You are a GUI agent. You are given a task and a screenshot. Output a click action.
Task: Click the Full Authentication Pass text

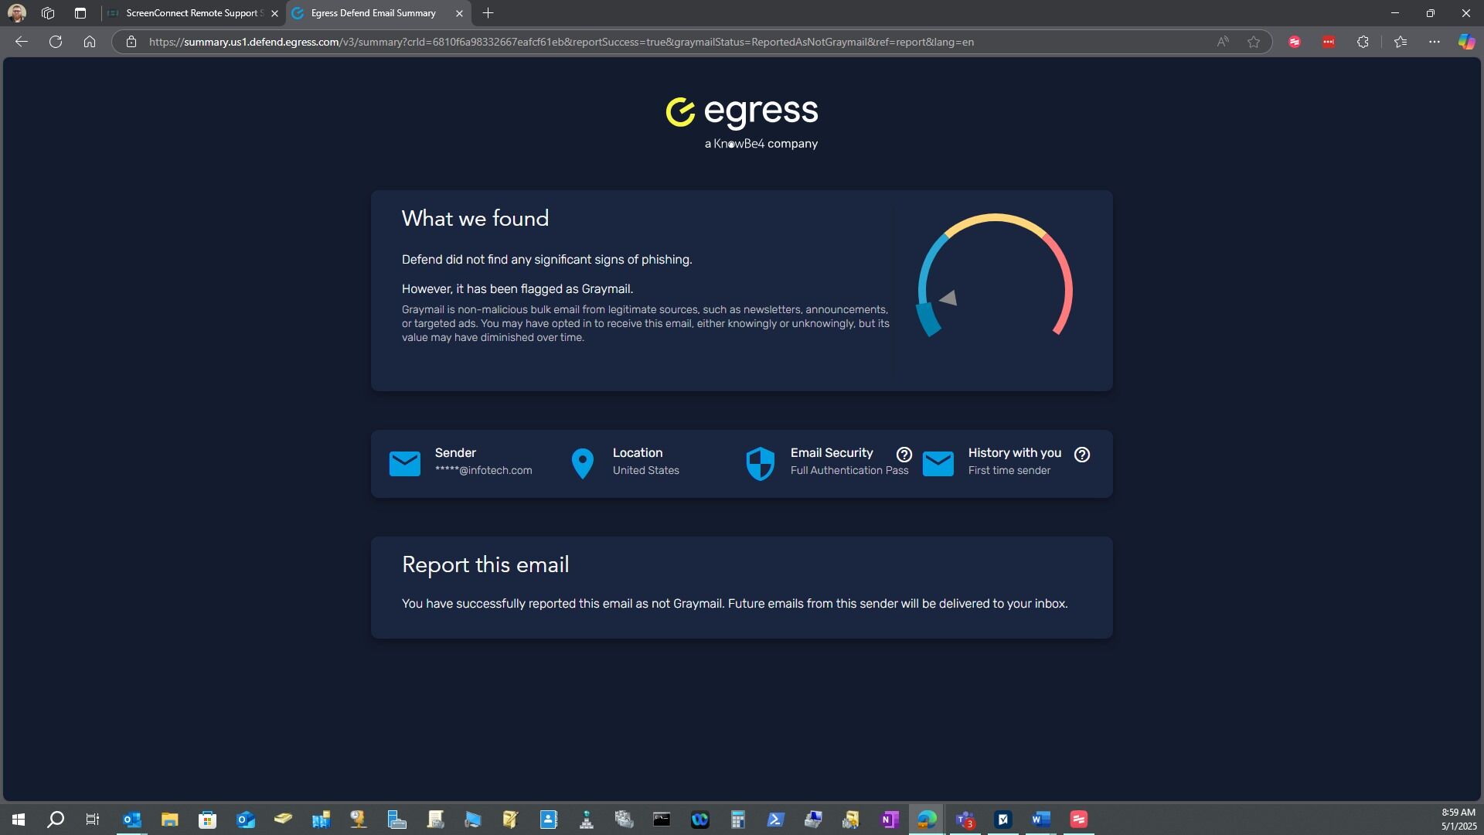849,470
